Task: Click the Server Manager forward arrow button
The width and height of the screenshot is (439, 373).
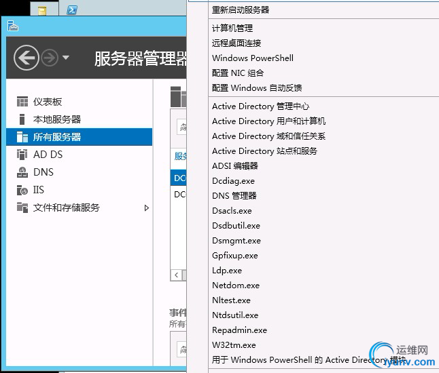Action: point(50,58)
